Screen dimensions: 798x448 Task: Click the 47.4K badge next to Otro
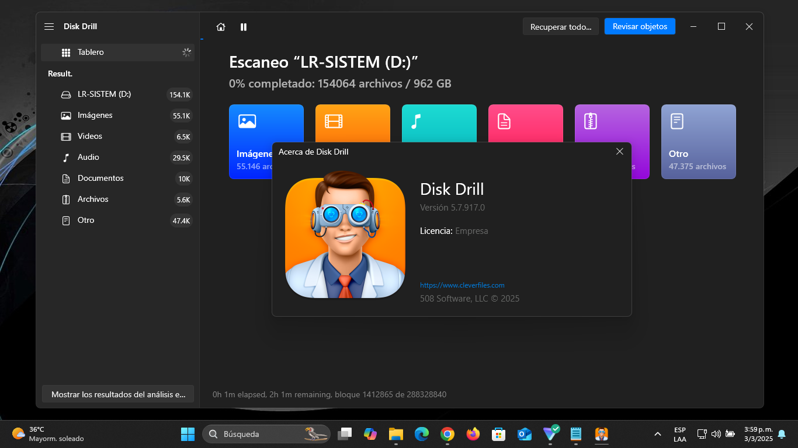181,221
